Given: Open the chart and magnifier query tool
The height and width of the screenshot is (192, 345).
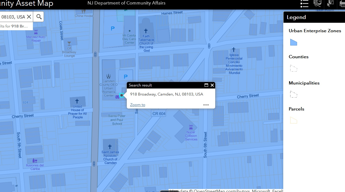Looking at the screenshot, I should (x=317, y=3).
